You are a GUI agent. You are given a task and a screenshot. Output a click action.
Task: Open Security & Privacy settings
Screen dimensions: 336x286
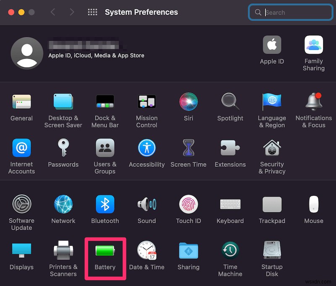(x=272, y=148)
